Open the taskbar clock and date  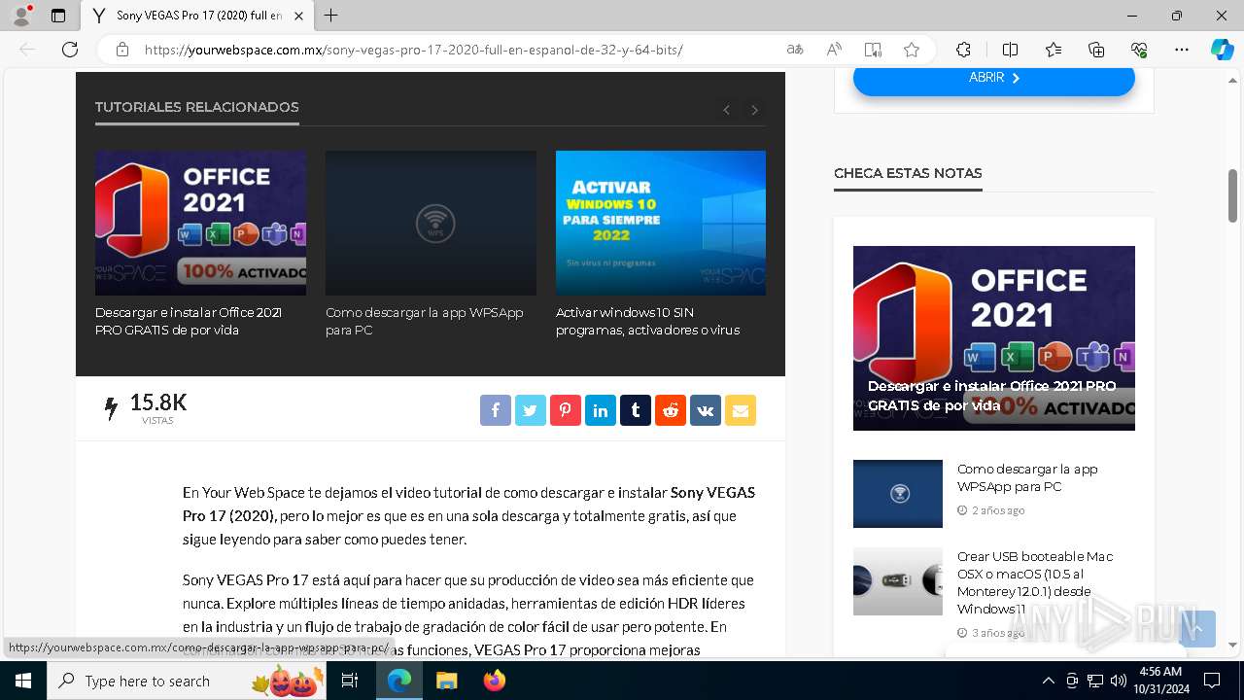(1160, 681)
